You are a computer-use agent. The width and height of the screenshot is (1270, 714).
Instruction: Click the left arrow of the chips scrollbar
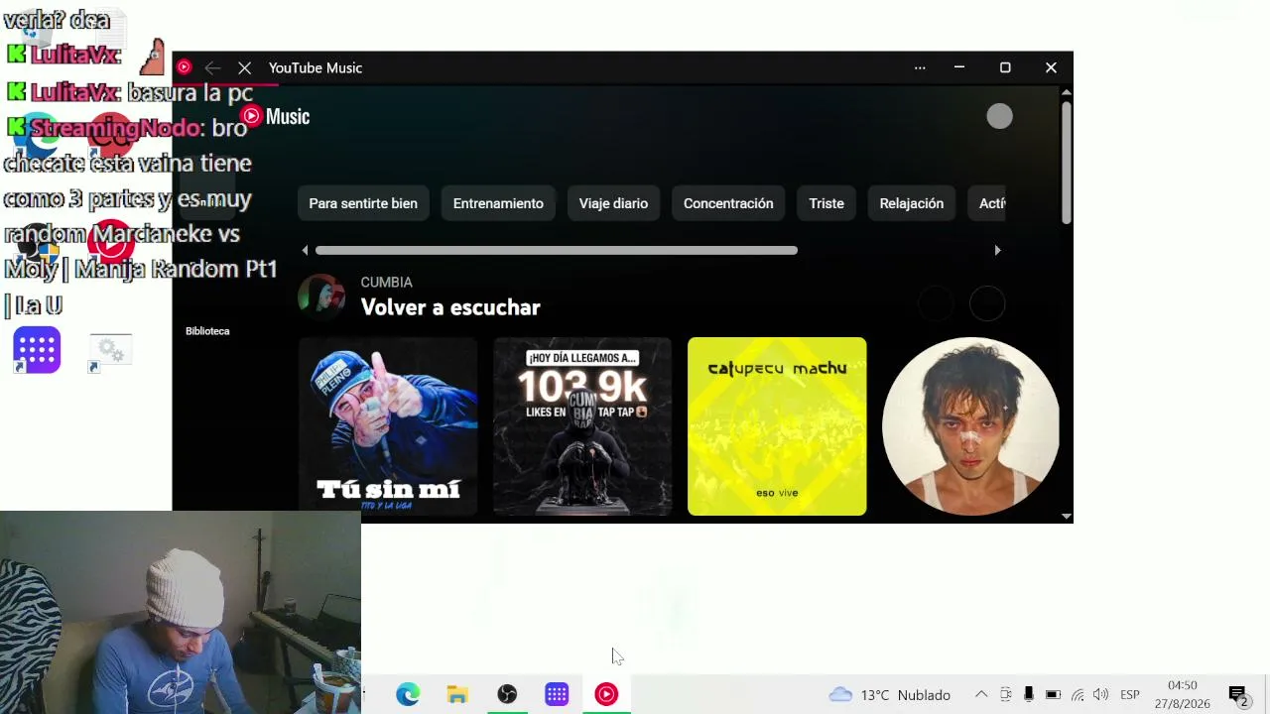click(305, 250)
